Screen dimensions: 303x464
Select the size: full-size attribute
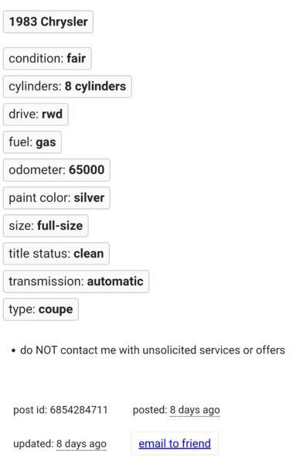46,226
